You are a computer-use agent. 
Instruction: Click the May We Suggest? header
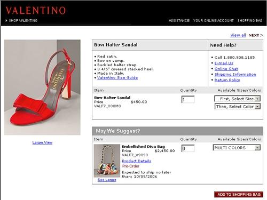click(118, 131)
